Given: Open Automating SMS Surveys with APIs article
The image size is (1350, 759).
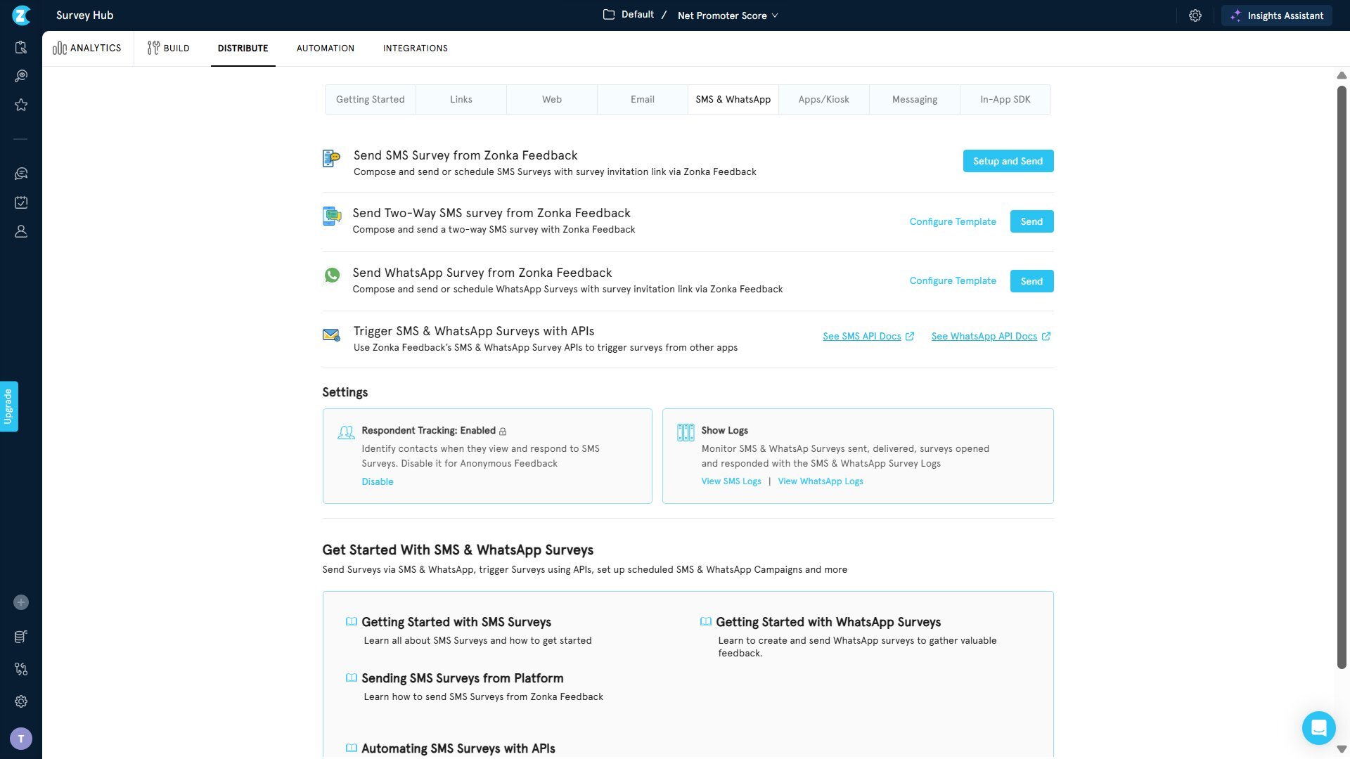Looking at the screenshot, I should (x=458, y=748).
